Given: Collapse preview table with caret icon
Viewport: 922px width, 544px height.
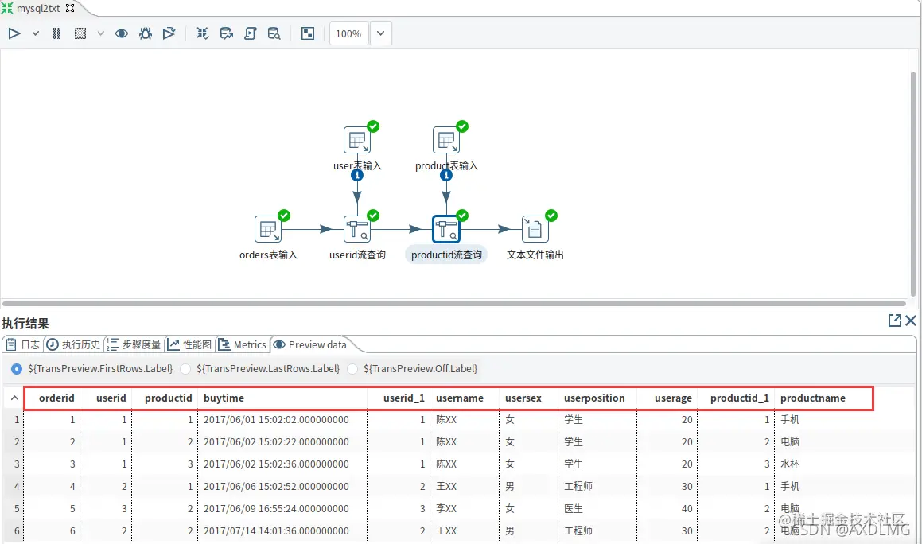Looking at the screenshot, I should click(14, 398).
